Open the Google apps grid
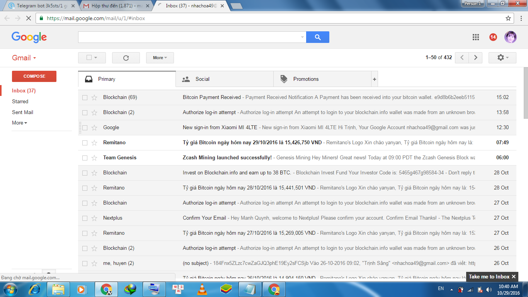 [476, 37]
